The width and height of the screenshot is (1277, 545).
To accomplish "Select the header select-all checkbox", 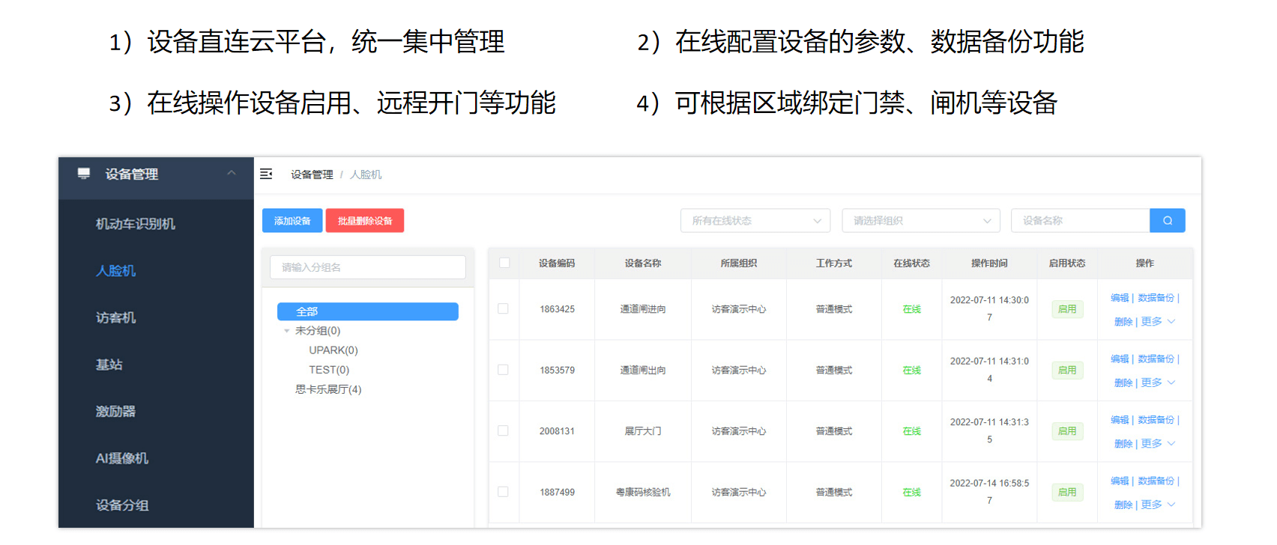I will coord(504,263).
